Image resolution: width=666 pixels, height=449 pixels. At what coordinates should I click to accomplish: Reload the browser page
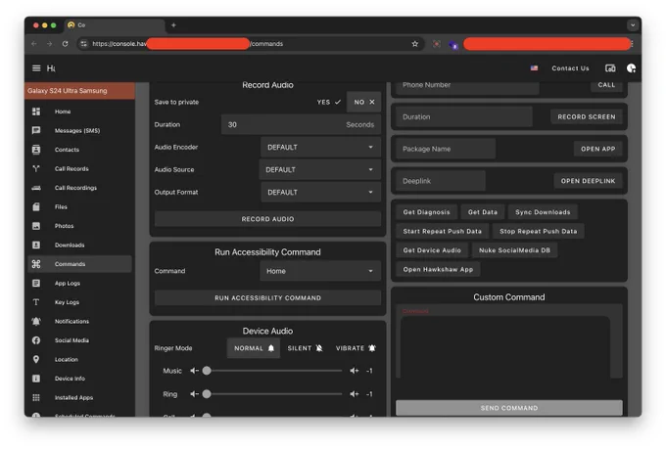pyautogui.click(x=65, y=44)
